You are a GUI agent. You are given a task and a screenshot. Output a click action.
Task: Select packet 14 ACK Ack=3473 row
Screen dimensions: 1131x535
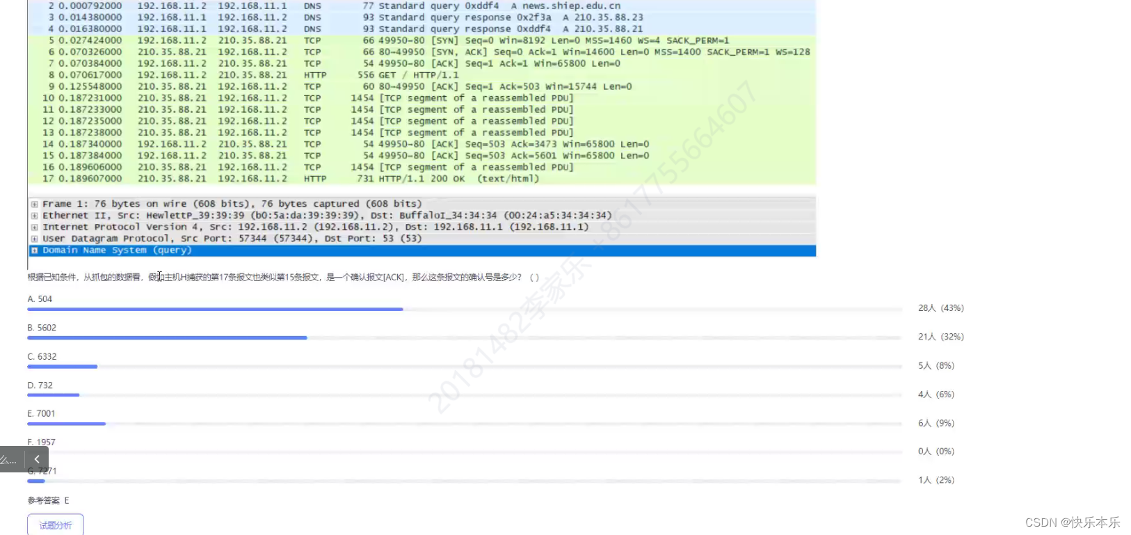(422, 144)
